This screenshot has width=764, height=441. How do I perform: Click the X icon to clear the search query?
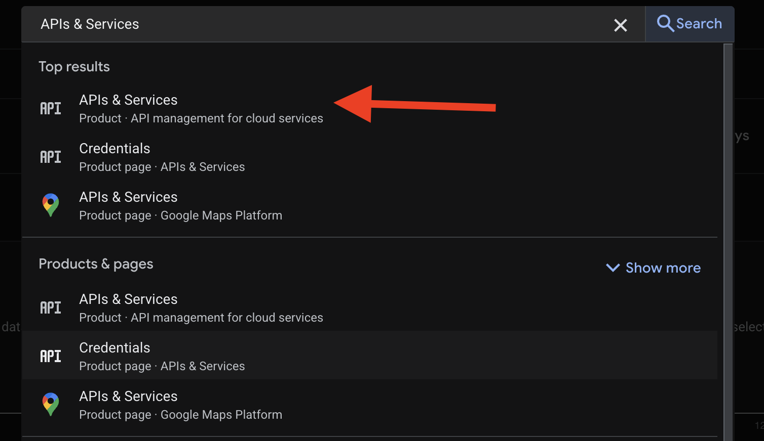pyautogui.click(x=621, y=25)
